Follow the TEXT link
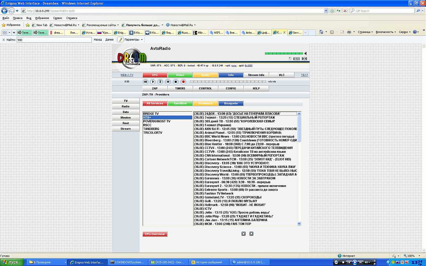Viewport: 426px width, 266px height. pos(305,75)
